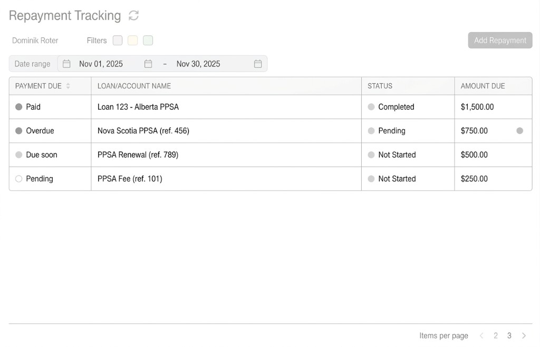540x347 pixels.
Task: Select the Overdue row status dot
Action: coord(19,131)
